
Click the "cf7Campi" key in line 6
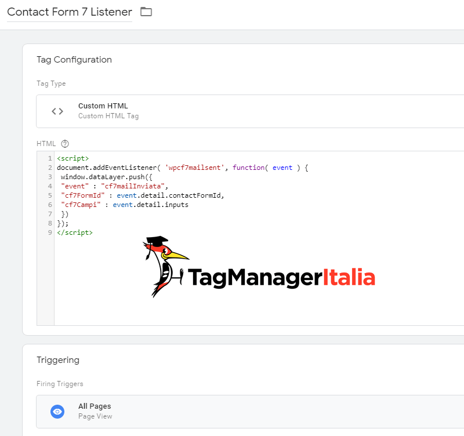(81, 205)
